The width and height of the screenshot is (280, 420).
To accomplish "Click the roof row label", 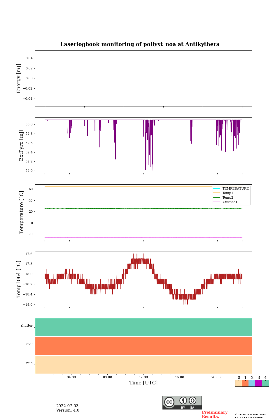I will click(x=29, y=344).
